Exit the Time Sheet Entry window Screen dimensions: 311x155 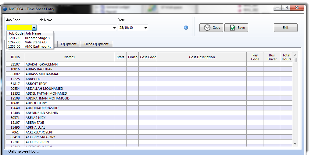pos(286,28)
